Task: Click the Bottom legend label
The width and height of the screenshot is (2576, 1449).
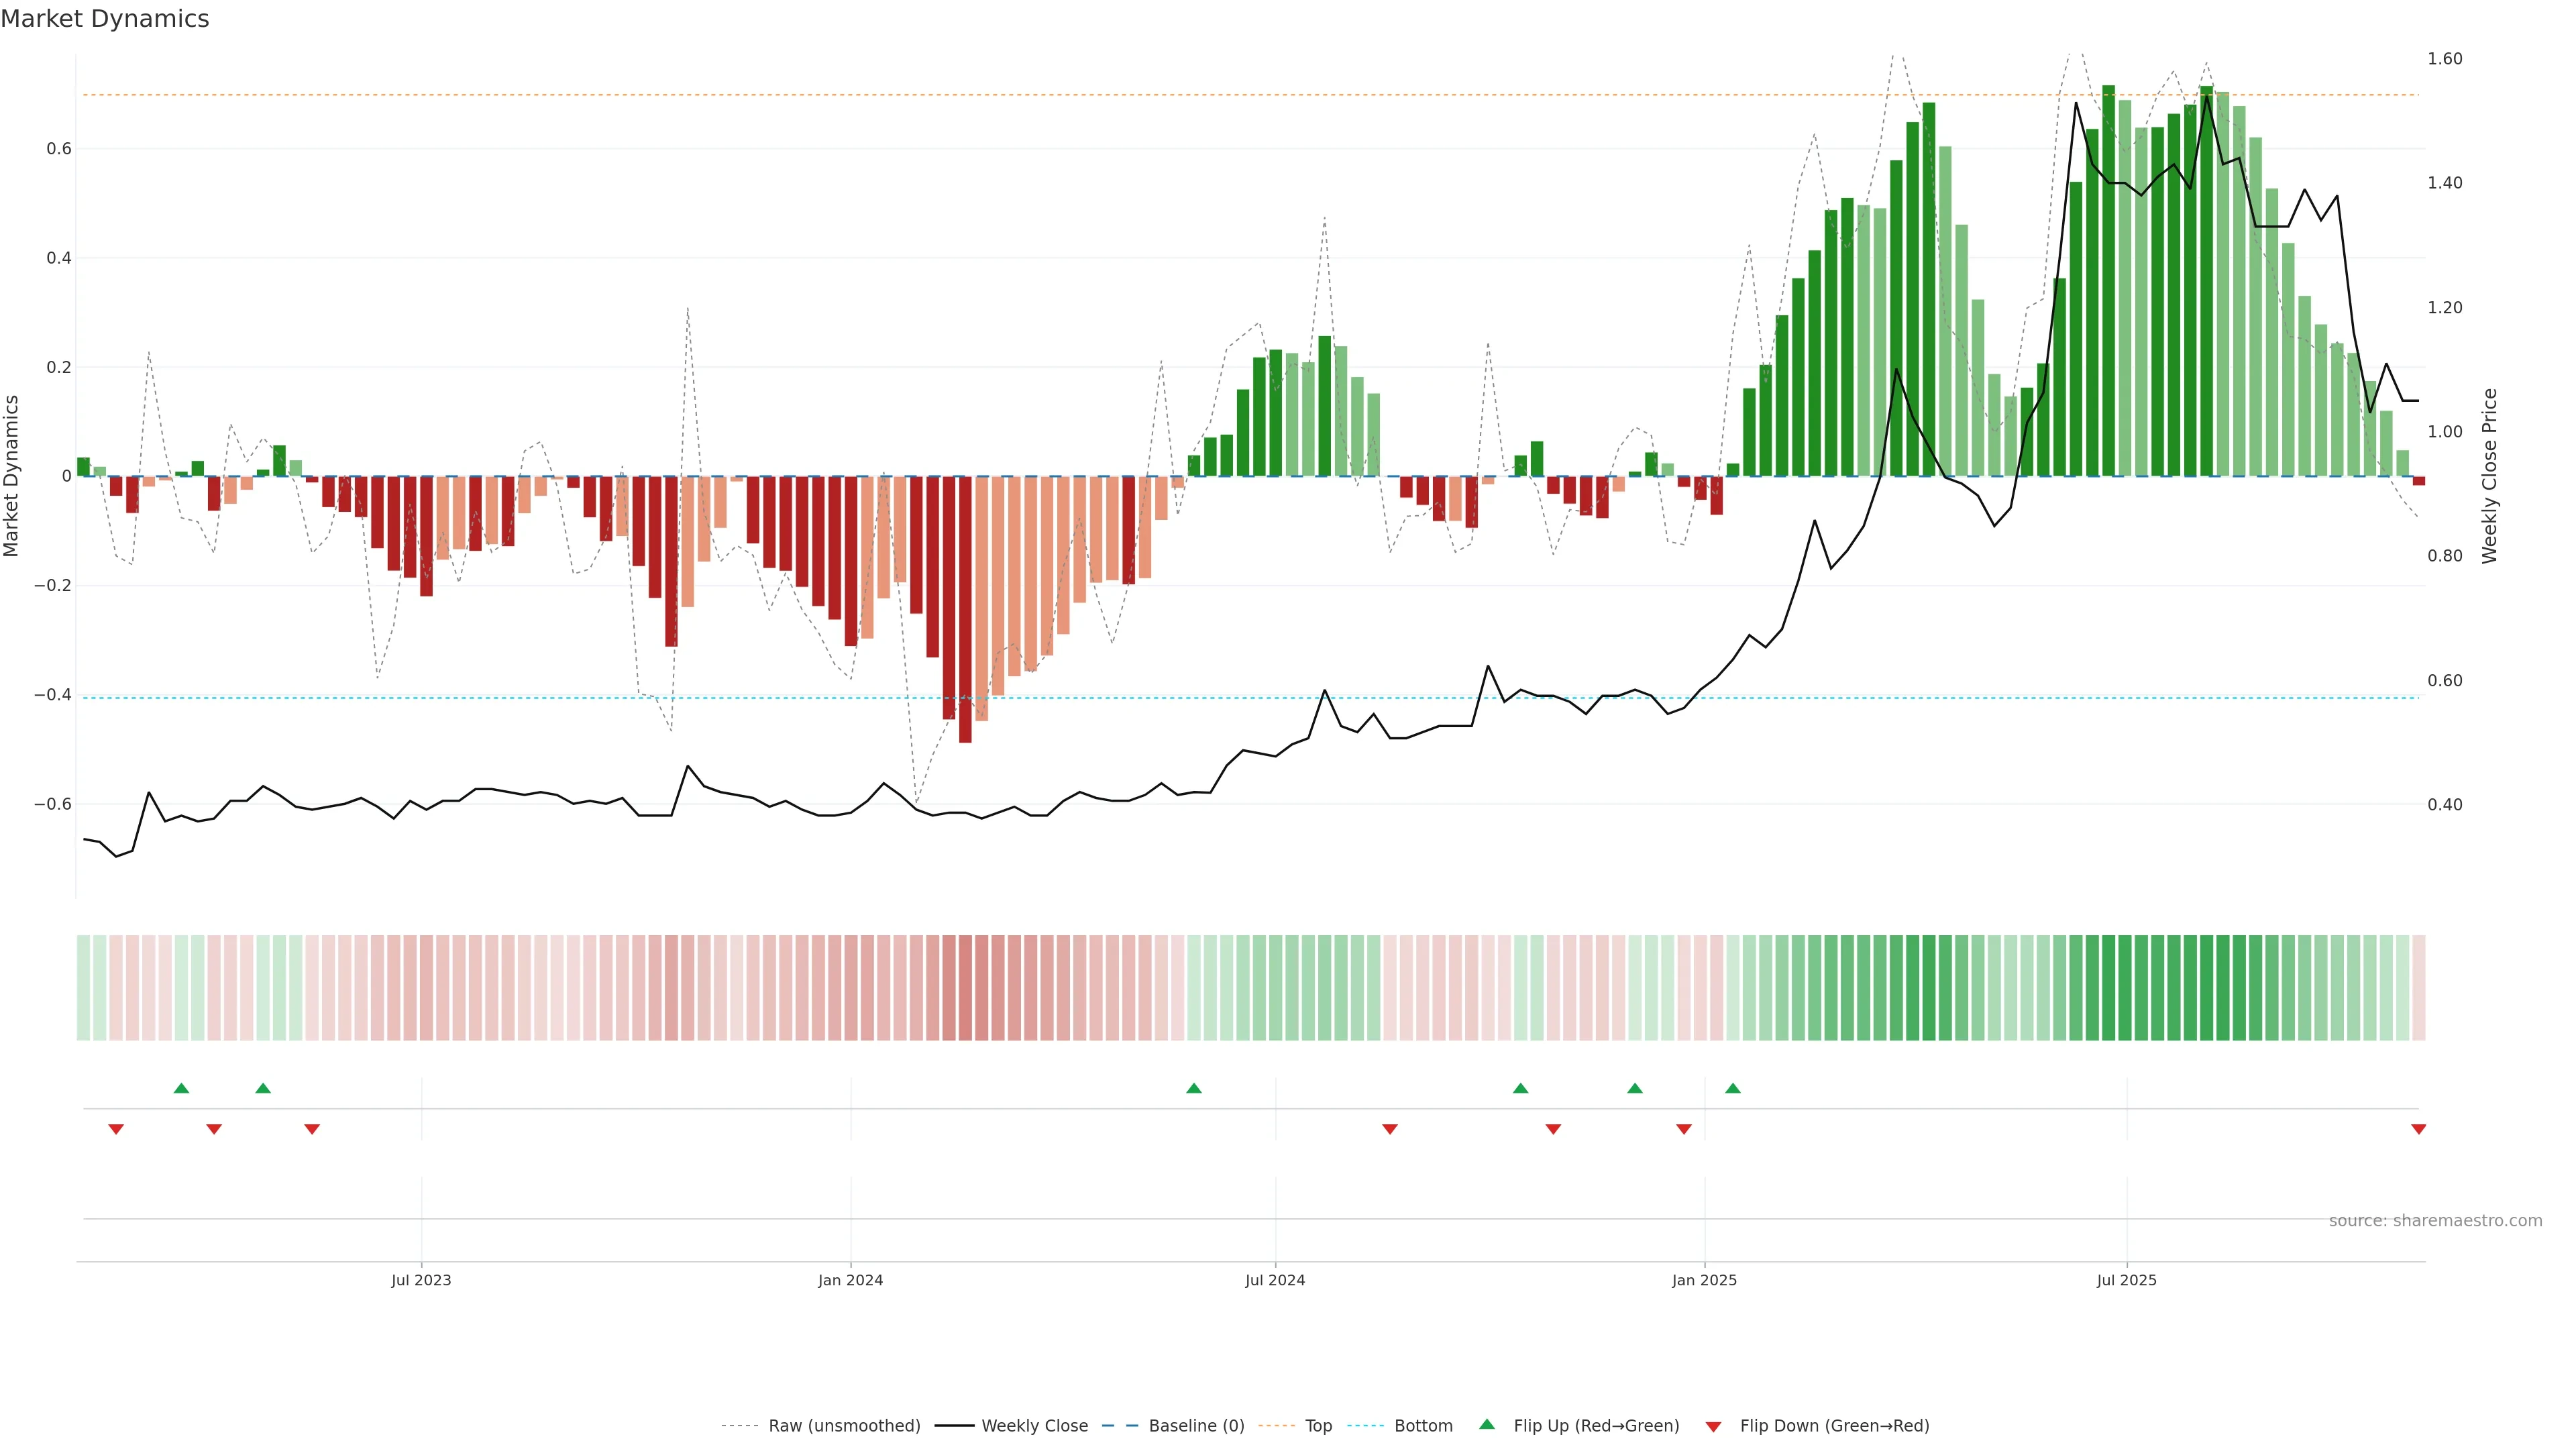Action: coord(1423,1426)
